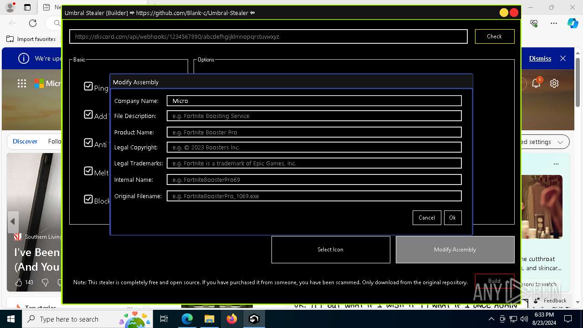Open Umbral Stealer taskbar icon
This screenshot has height=328, width=583.
click(x=254, y=319)
